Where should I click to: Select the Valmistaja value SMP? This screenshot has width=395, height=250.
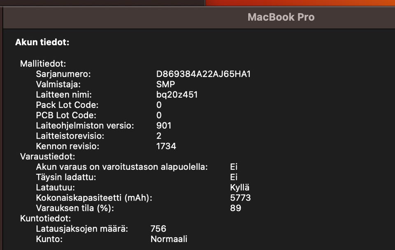point(166,84)
